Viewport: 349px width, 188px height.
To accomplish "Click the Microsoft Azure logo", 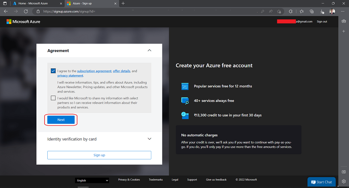I will (23, 22).
